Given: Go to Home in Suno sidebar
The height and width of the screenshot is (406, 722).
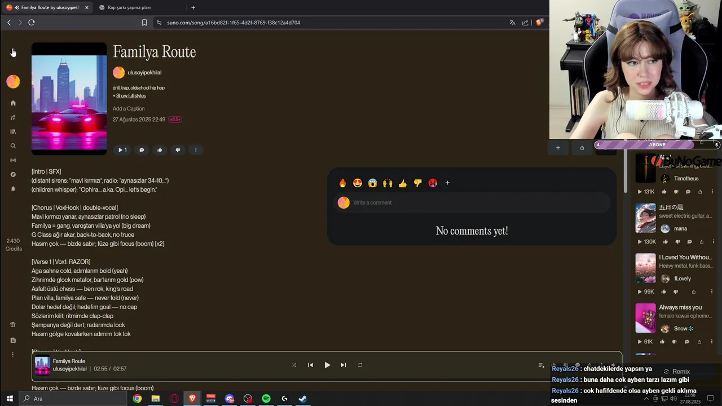Looking at the screenshot, I should pos(13,103).
